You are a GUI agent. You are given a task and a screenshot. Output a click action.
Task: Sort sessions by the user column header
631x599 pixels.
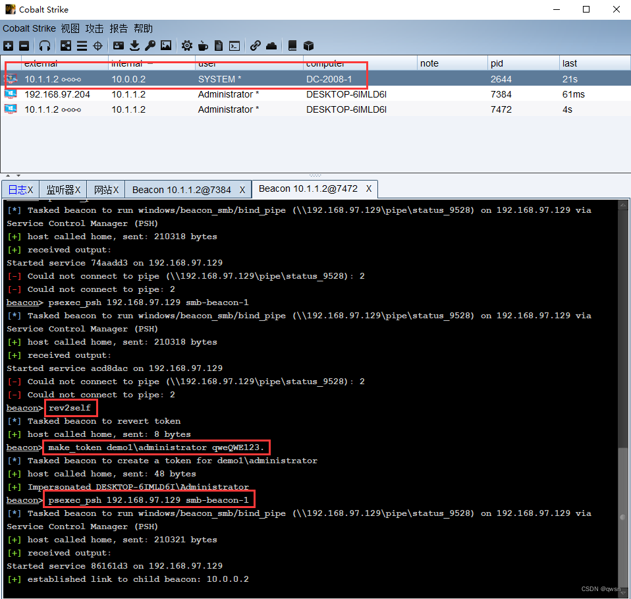pyautogui.click(x=249, y=63)
